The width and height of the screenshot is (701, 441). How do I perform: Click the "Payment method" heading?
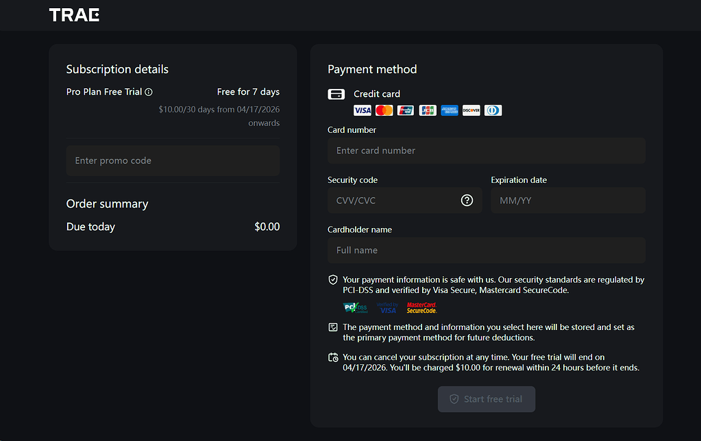(372, 69)
